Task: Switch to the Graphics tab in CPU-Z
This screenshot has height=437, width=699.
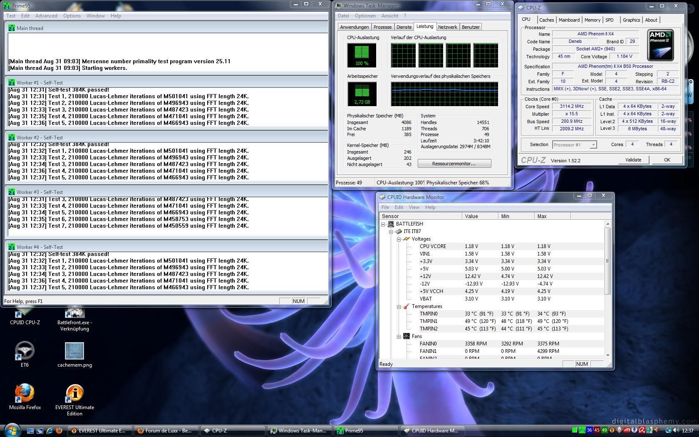Action: (x=631, y=20)
